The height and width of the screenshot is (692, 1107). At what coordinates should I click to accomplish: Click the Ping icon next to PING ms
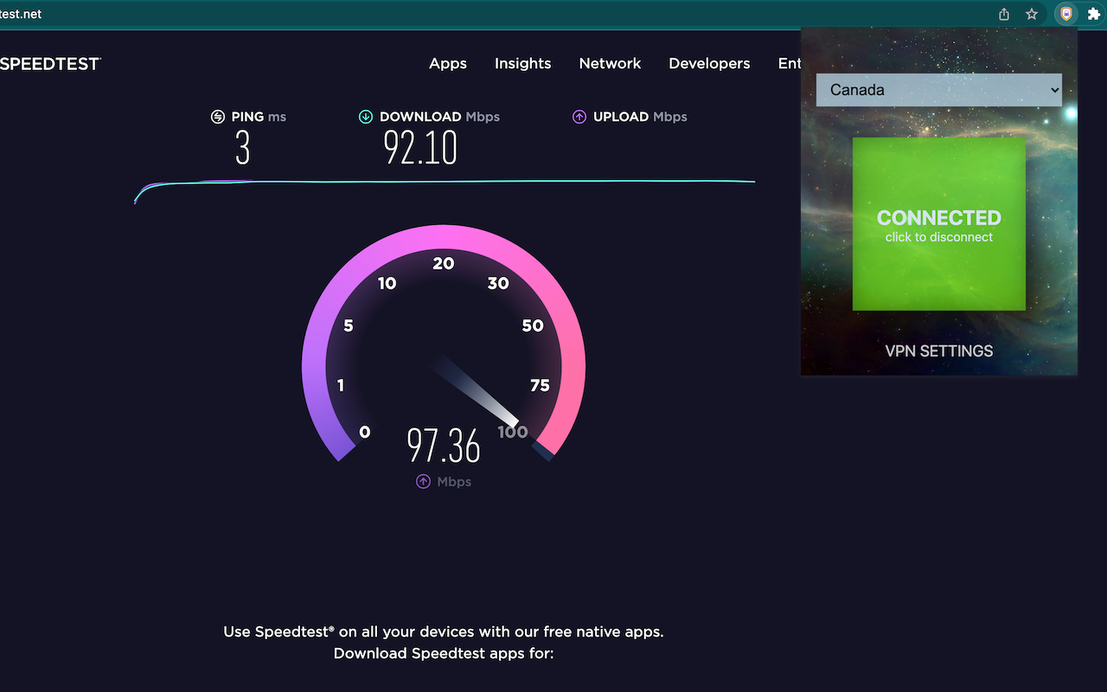[x=218, y=117]
